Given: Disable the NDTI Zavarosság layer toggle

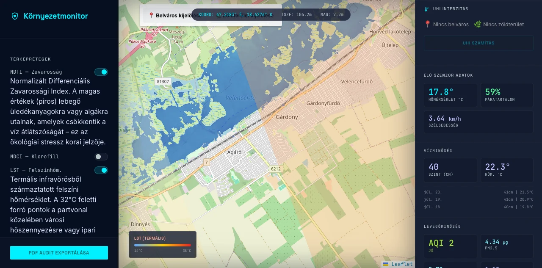Looking at the screenshot, I should point(101,72).
